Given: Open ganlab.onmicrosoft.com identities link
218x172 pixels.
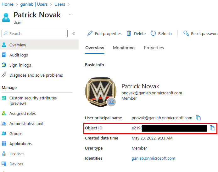Looking at the screenshot, I should [153, 158].
